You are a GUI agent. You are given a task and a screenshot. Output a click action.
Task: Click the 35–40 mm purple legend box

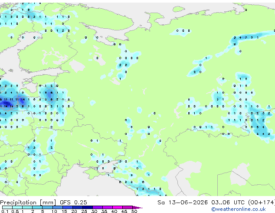pyautogui.click(x=108, y=207)
